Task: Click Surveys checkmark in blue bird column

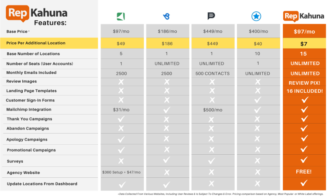Action: click(166, 160)
